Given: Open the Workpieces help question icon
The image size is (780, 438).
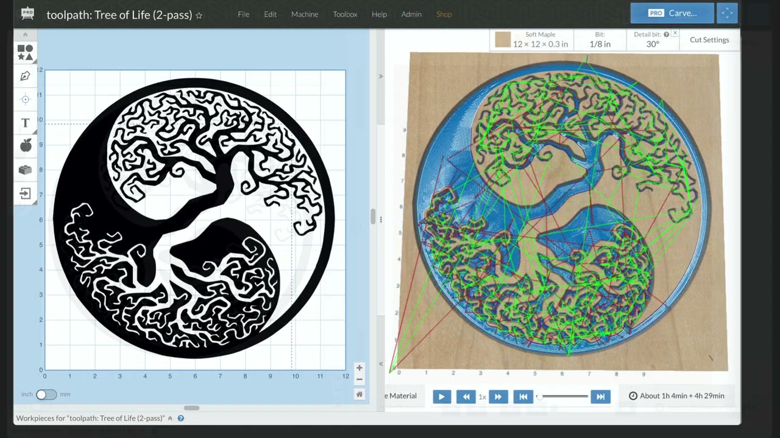Looking at the screenshot, I should [x=180, y=419].
